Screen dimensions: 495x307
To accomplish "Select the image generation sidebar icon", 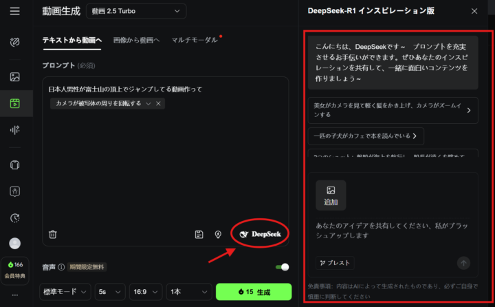I will click(x=15, y=76).
